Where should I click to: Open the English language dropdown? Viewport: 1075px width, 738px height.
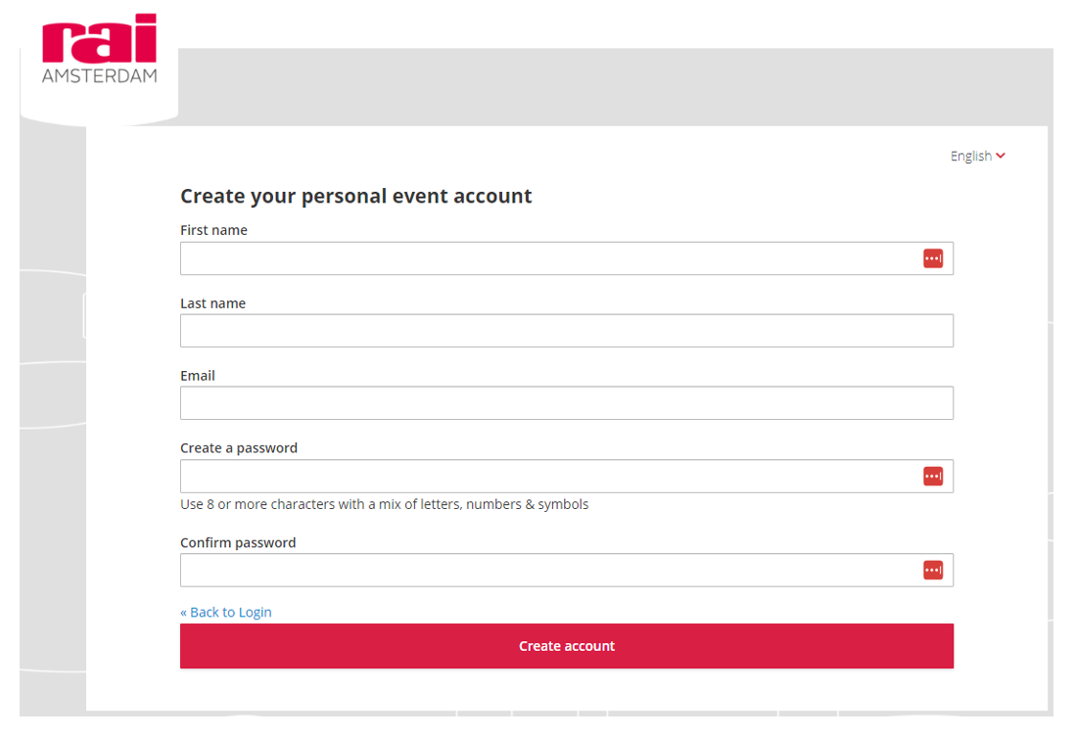pos(978,156)
